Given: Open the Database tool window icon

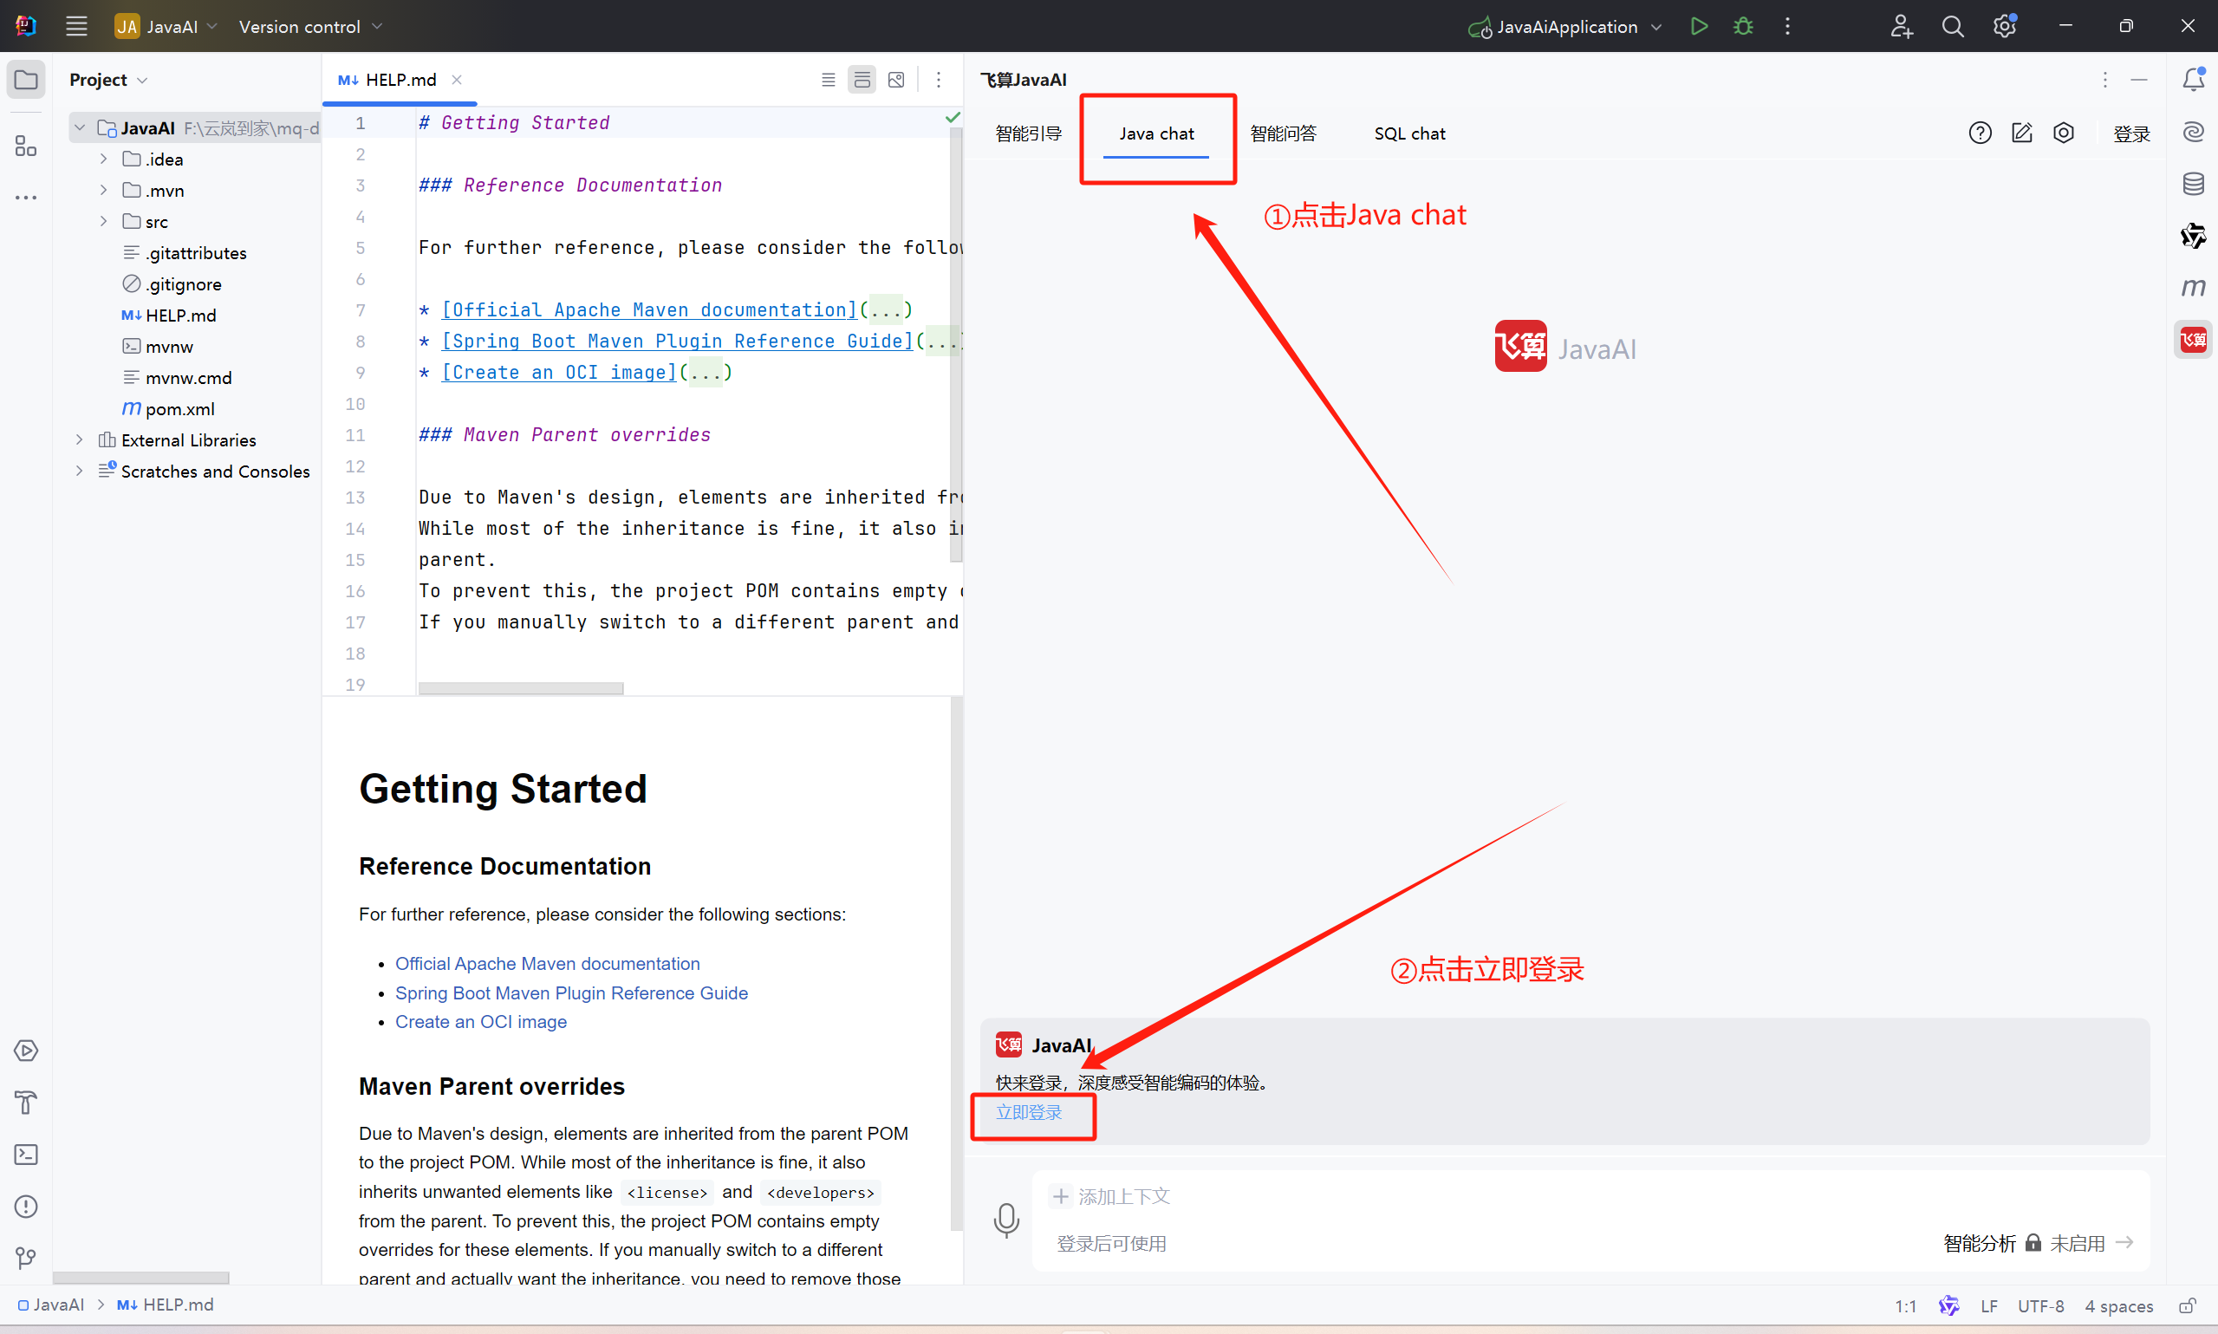Looking at the screenshot, I should click(2193, 185).
